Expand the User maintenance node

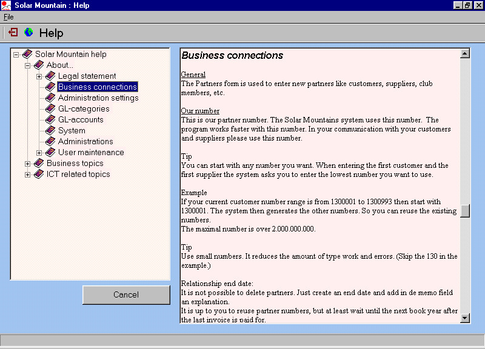click(x=39, y=153)
